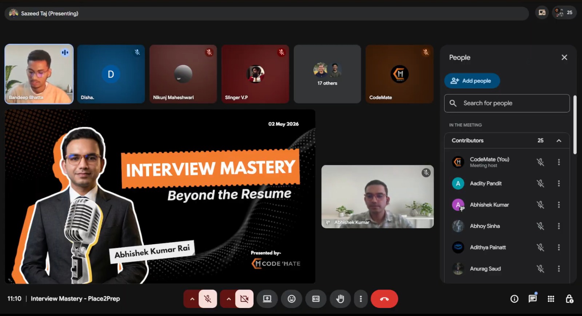Leave the call with red hang-up button

[x=384, y=299]
